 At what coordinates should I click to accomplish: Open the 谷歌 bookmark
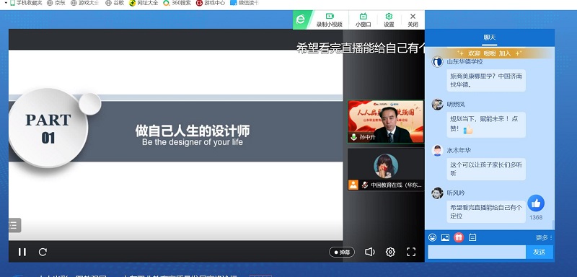point(115,3)
